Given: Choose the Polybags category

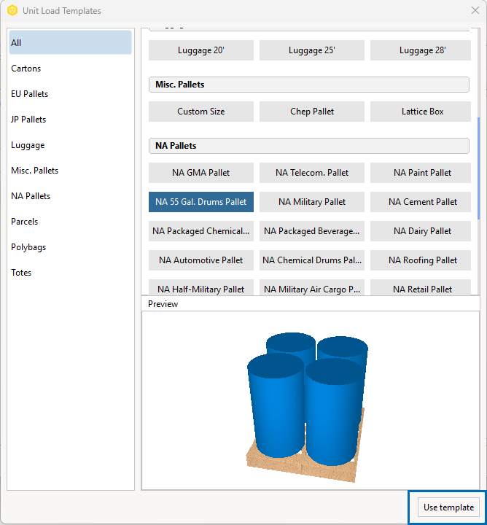Looking at the screenshot, I should click(70, 247).
